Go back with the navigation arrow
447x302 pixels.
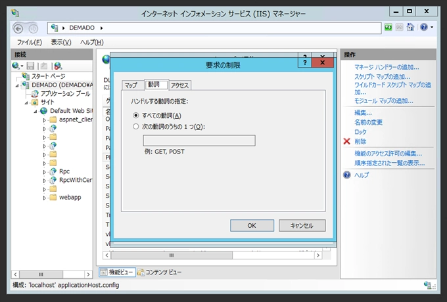click(x=18, y=29)
